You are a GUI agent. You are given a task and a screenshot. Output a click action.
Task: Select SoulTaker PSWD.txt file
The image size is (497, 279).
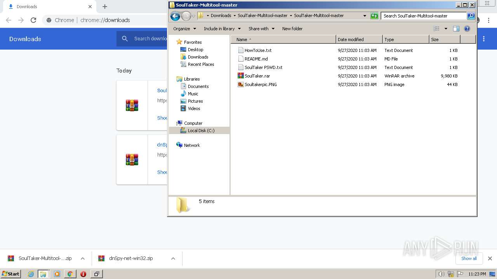click(x=263, y=67)
